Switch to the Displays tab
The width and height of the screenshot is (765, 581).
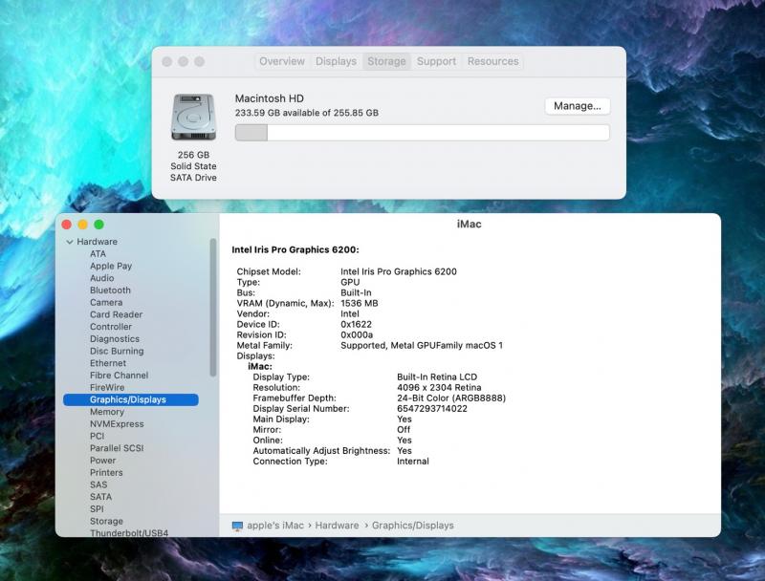[x=336, y=61]
